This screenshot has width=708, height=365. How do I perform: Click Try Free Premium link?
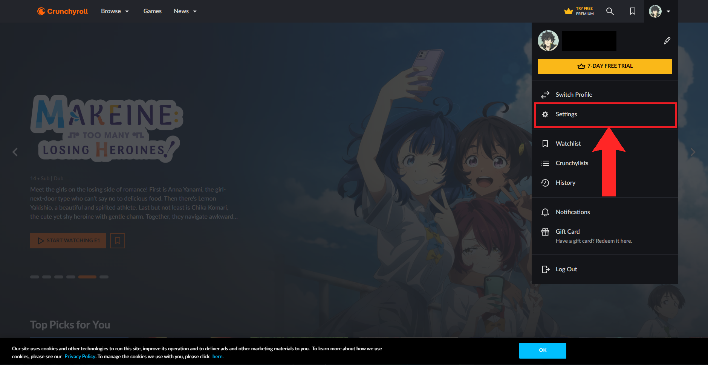[x=579, y=11]
